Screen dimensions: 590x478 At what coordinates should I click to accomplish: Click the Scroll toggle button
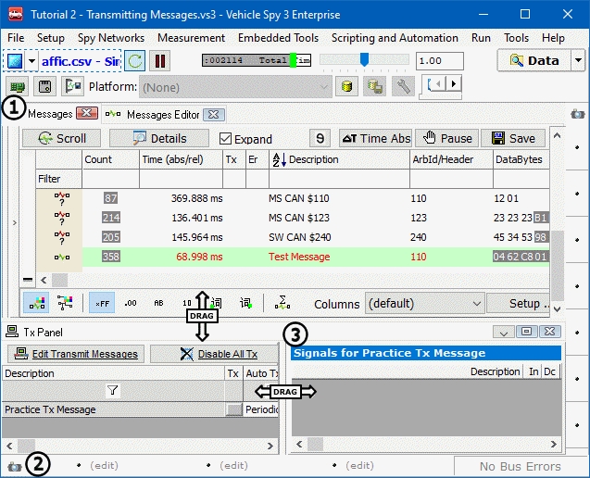[x=62, y=138]
